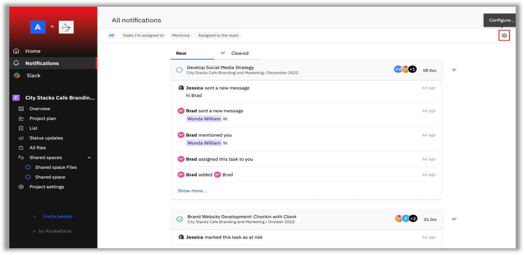
Task: Open Project plan from sidebar
Action: tap(43, 119)
